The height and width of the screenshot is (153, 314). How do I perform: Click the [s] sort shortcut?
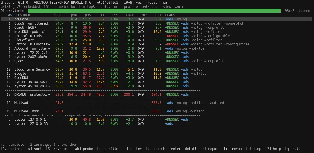[34, 149]
